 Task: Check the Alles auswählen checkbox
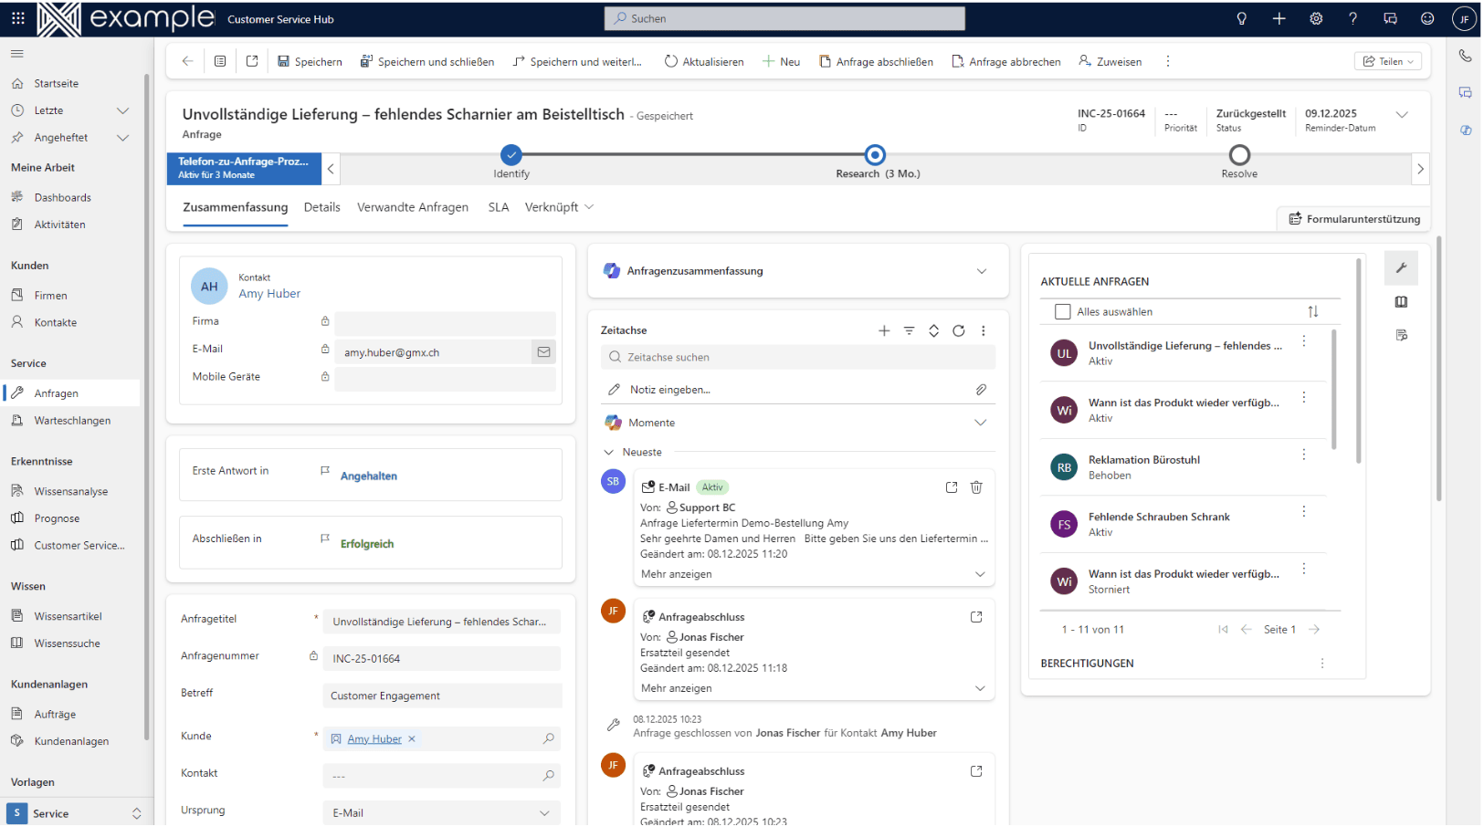(1062, 311)
